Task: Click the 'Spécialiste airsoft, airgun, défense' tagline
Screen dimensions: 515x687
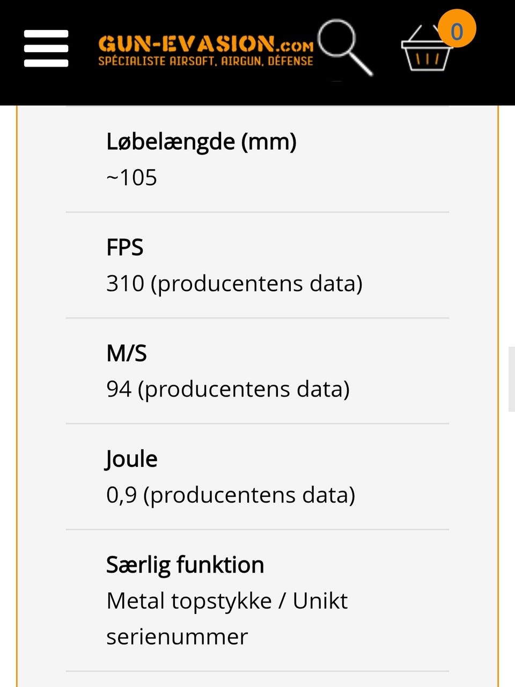Action: point(205,61)
